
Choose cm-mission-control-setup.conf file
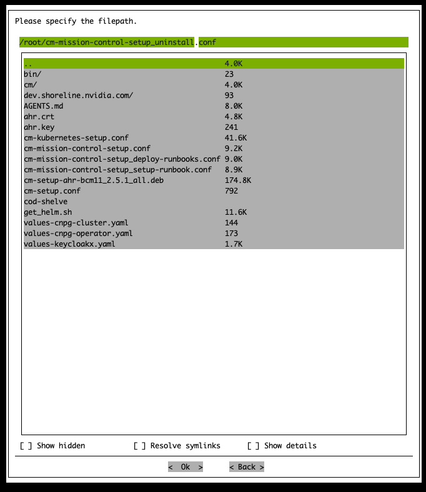[x=214, y=149]
